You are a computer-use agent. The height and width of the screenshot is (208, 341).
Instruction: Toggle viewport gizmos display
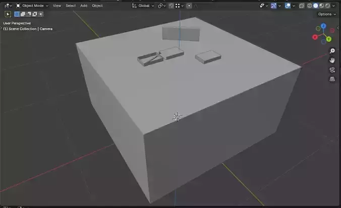pos(273,6)
